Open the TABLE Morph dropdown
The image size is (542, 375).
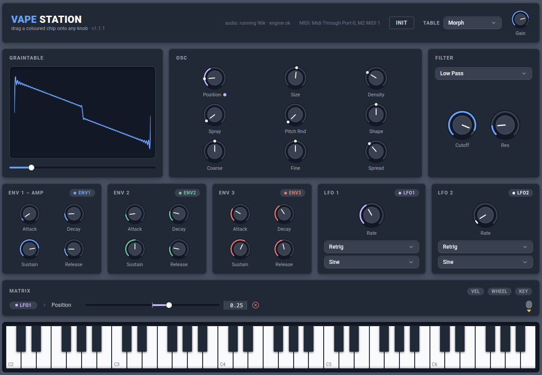473,23
